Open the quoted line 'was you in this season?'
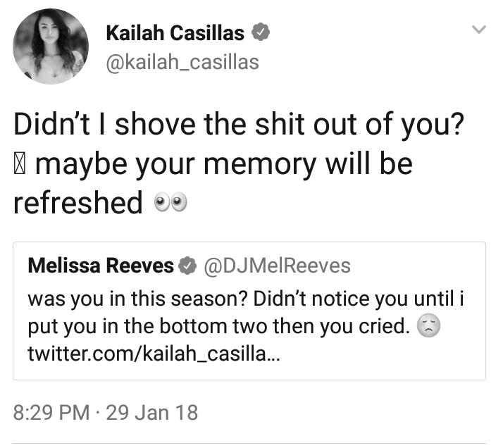Screen dimensions: 503x448 point(138,299)
